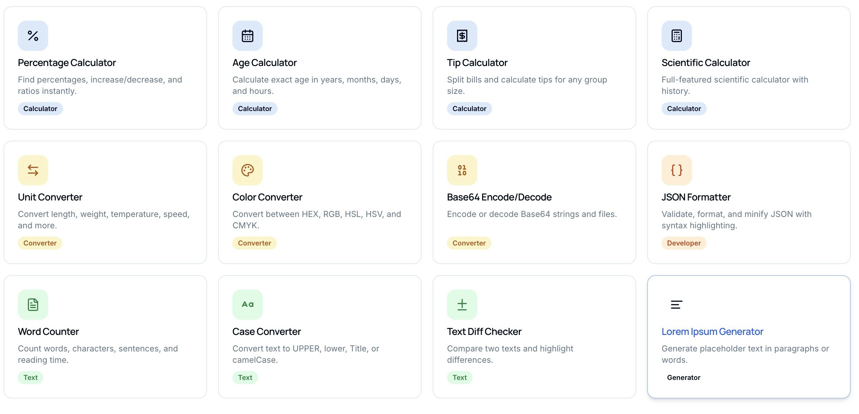
Task: Click the Color Converter palette icon
Action: pyautogui.click(x=247, y=170)
